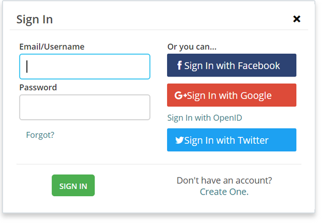Click the blinking text cursor in the Email/Username box

(27, 67)
